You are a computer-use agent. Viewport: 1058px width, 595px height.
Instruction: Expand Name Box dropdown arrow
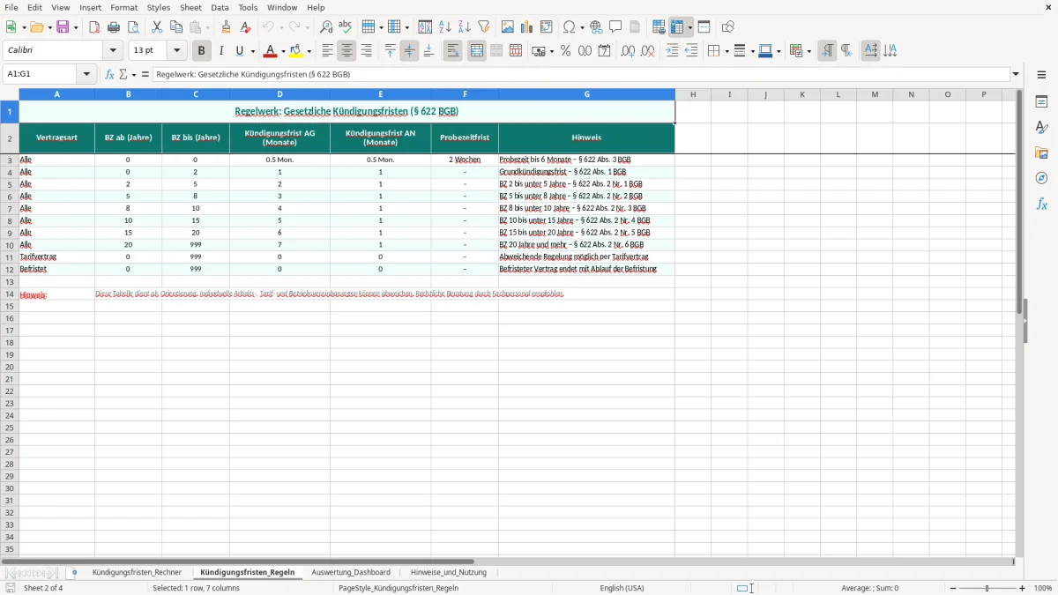coord(86,75)
